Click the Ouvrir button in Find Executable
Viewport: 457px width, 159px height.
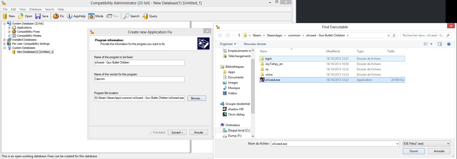[414, 151]
